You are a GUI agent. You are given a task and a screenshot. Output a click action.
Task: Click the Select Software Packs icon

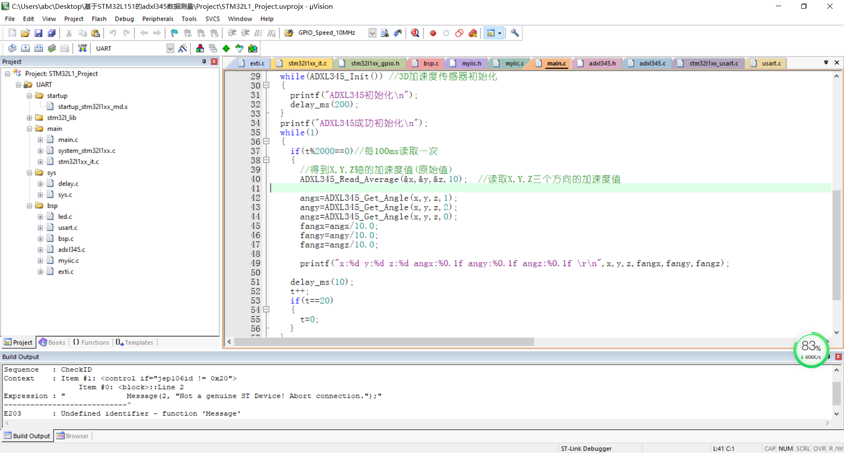239,48
